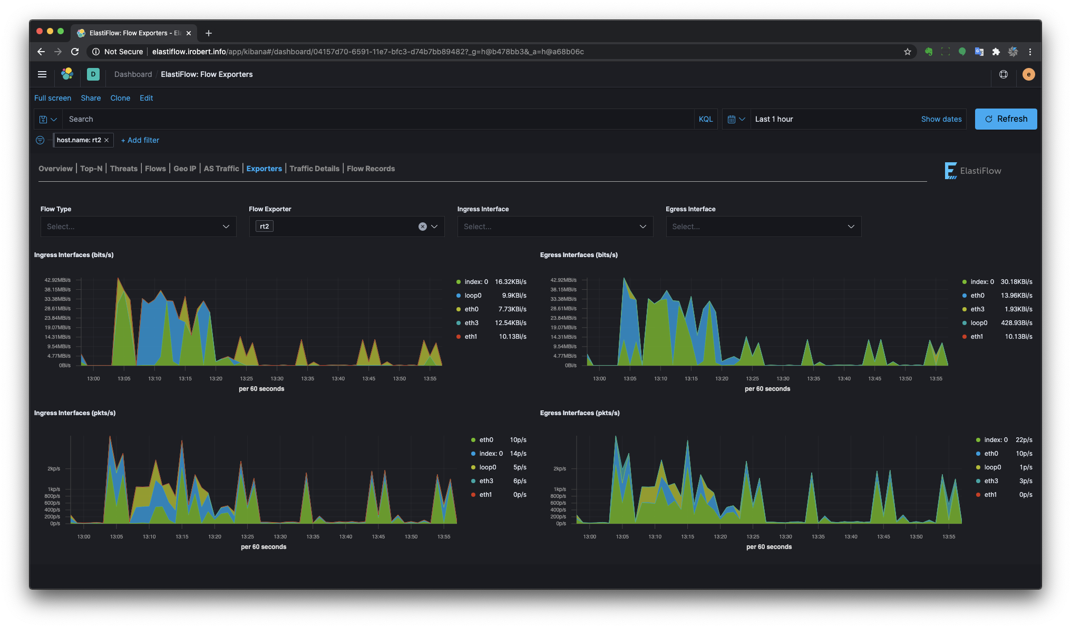The width and height of the screenshot is (1071, 628).
Task: Switch to the Flow Records tab
Action: (x=371, y=169)
